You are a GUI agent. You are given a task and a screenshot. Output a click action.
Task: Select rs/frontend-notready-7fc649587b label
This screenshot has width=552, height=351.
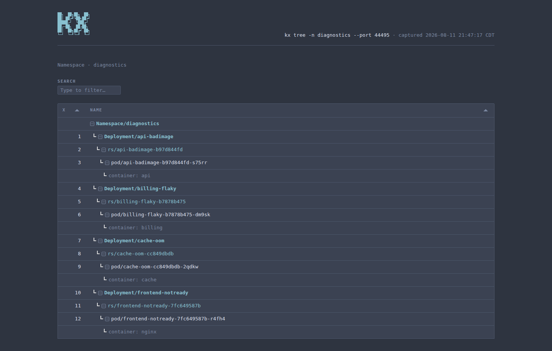tap(154, 306)
